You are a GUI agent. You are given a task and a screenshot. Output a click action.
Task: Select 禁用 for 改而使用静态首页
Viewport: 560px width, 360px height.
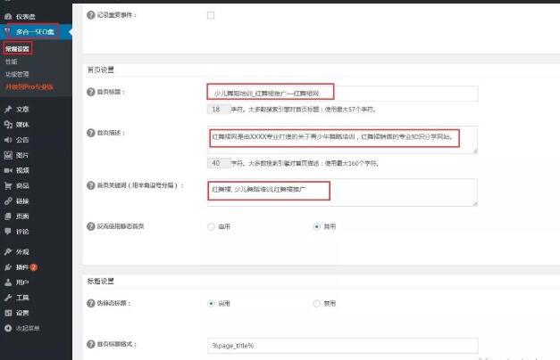316,226
